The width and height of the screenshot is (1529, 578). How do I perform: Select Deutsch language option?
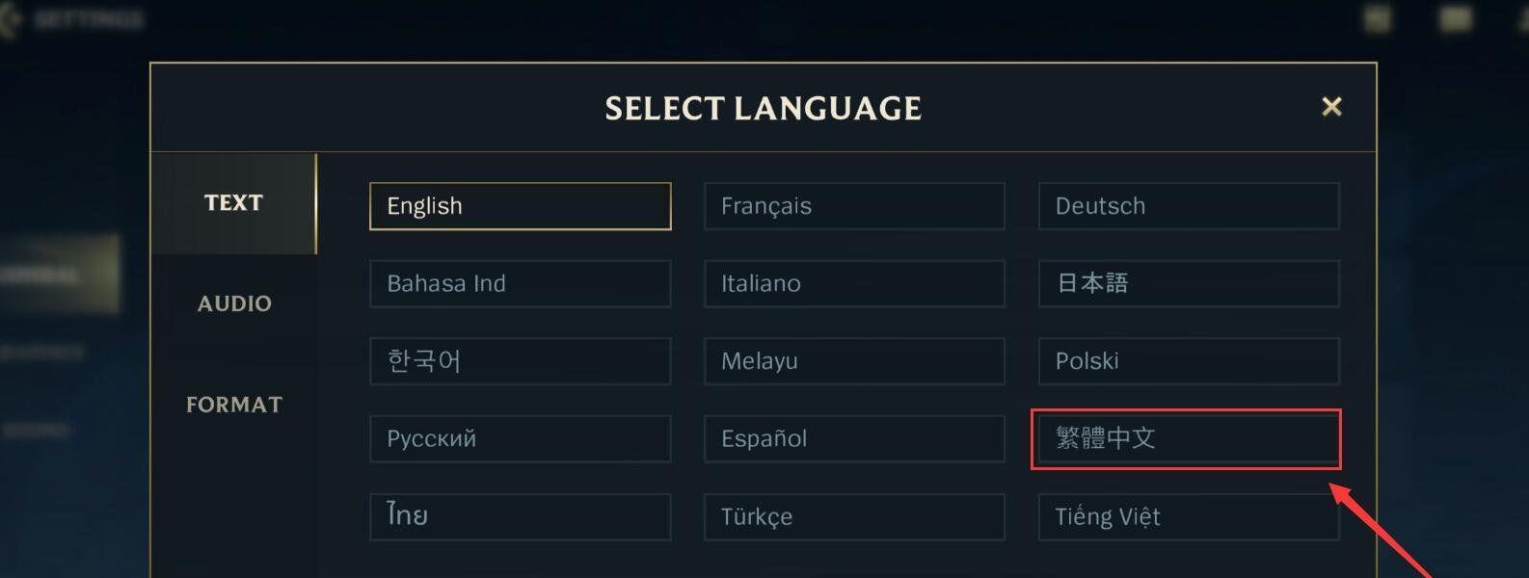click(x=1189, y=206)
